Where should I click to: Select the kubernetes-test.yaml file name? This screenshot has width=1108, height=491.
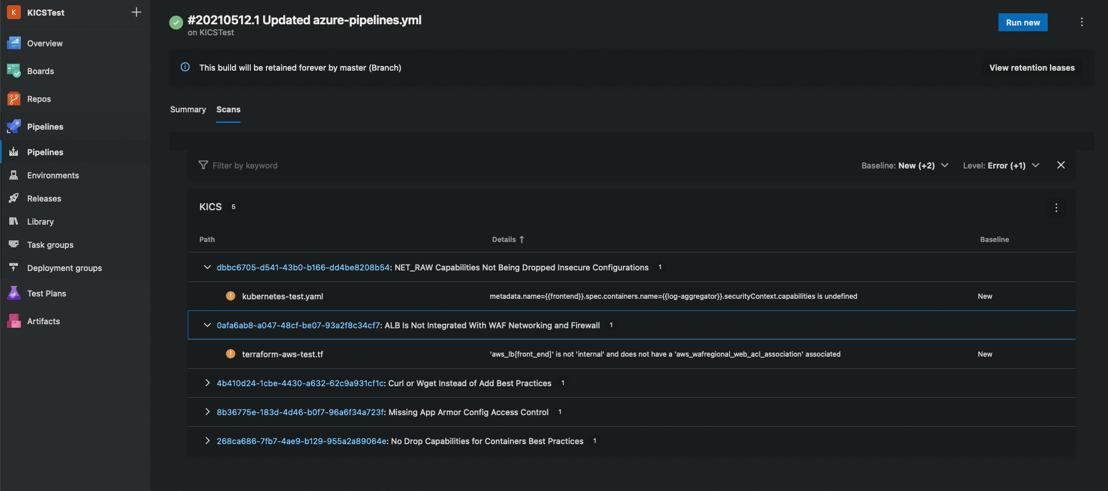pyautogui.click(x=282, y=296)
